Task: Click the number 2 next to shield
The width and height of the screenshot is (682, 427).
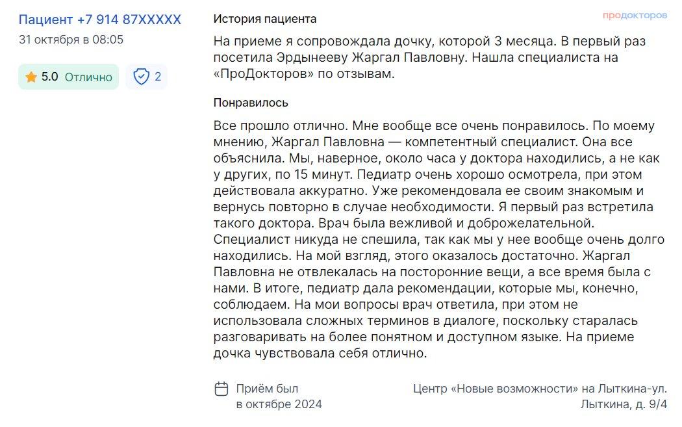Action: click(158, 77)
